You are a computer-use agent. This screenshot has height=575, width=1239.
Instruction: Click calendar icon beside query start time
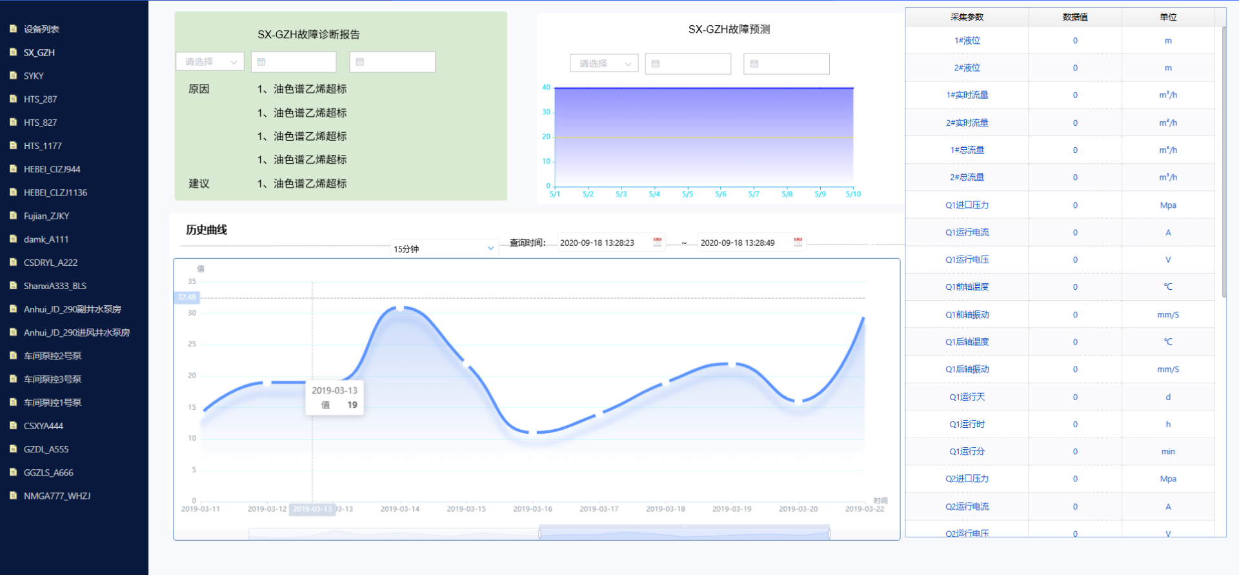click(657, 242)
